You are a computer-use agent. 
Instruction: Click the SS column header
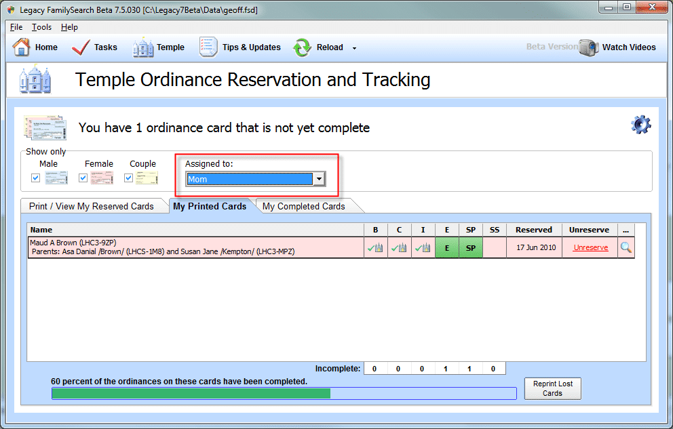coord(495,230)
